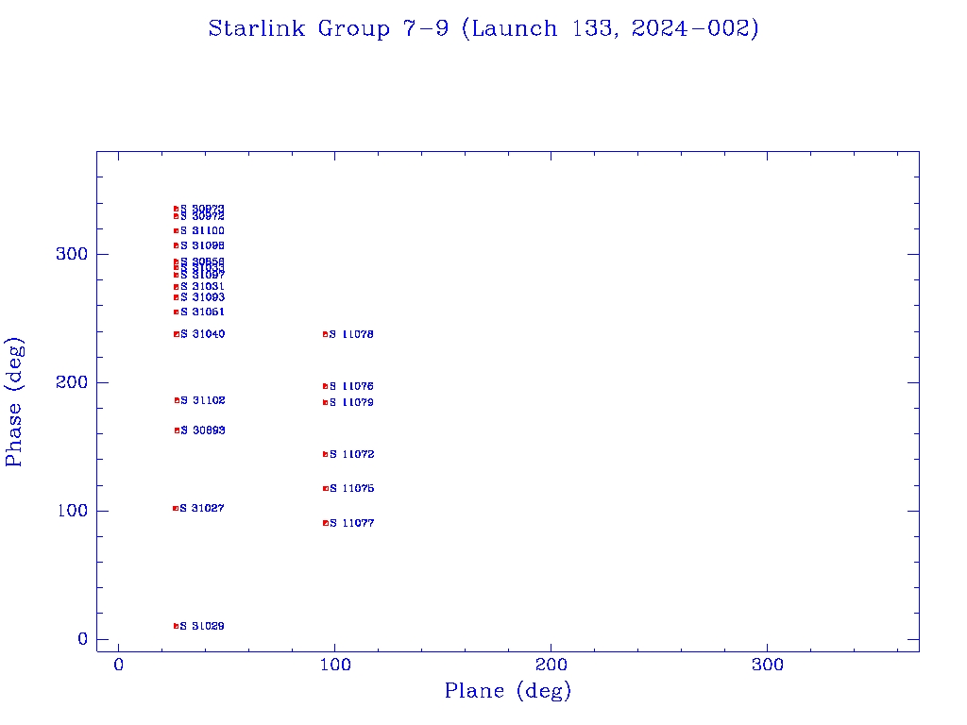Screen dimensions: 967x725
Task: Click the S 11079 satellite label
Action: click(351, 403)
